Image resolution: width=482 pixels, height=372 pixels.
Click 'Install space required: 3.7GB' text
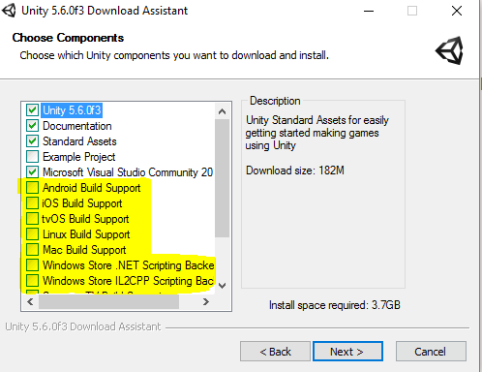pos(335,305)
